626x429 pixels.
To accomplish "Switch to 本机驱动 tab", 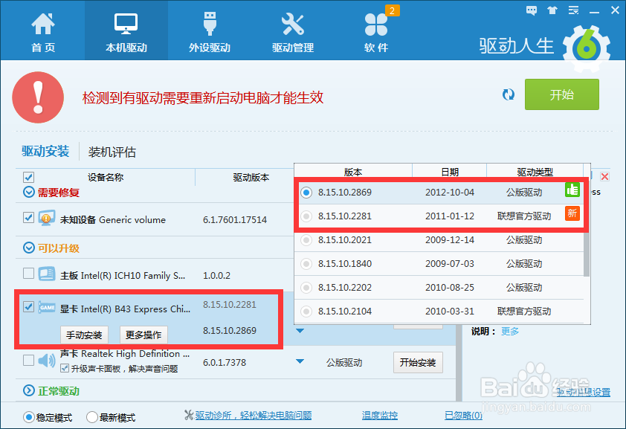I will click(126, 32).
